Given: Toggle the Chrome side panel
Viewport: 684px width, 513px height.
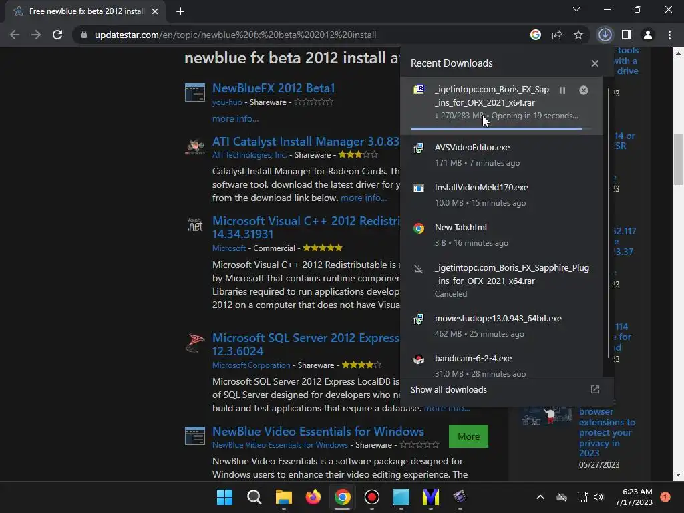Looking at the screenshot, I should tap(627, 35).
